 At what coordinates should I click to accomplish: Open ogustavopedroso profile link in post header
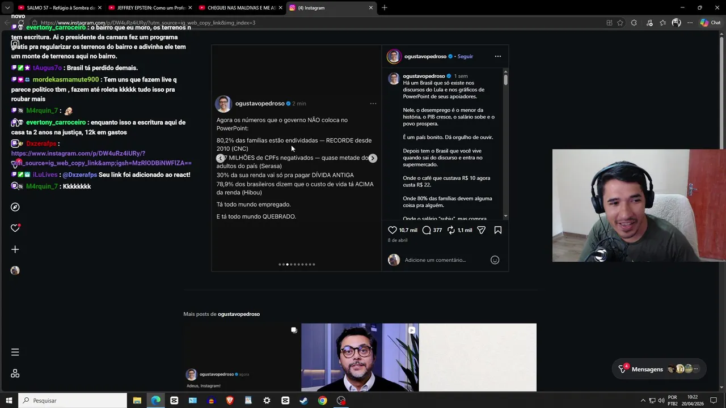point(425,56)
